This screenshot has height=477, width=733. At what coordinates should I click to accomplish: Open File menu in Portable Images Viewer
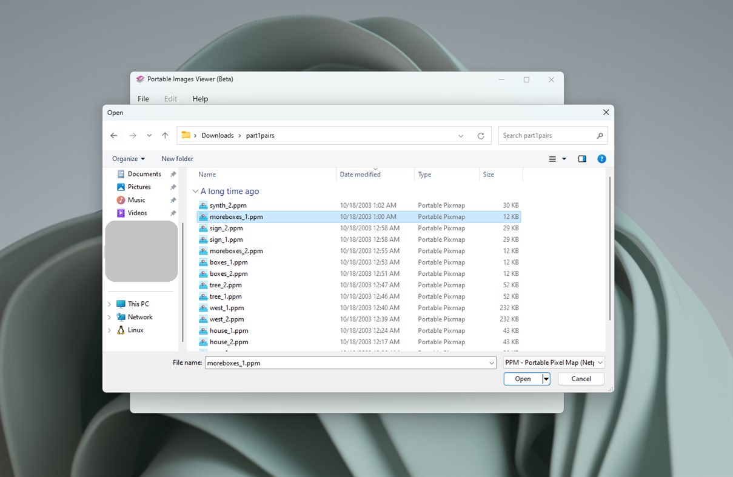pos(143,99)
